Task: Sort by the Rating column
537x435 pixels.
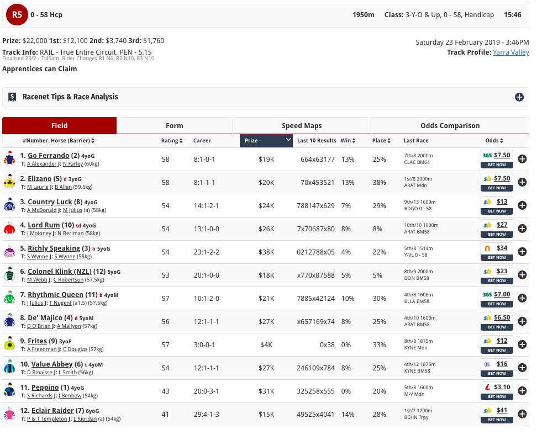Action: [172, 141]
